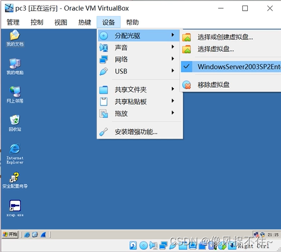This screenshot has height=252, width=281.
Task: Click the 21:15 taskbar clock
Action: click(x=273, y=235)
